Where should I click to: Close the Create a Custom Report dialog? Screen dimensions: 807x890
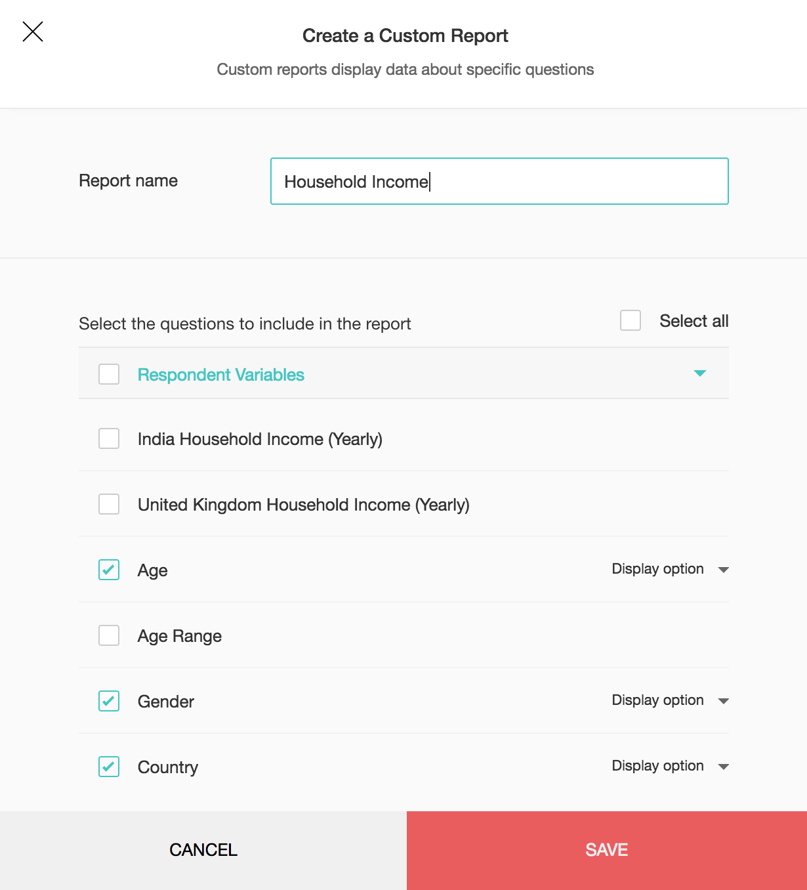pyautogui.click(x=33, y=32)
